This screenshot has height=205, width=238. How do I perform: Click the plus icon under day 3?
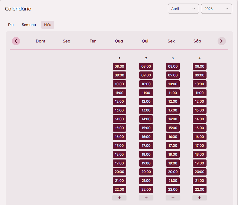coord(173,198)
